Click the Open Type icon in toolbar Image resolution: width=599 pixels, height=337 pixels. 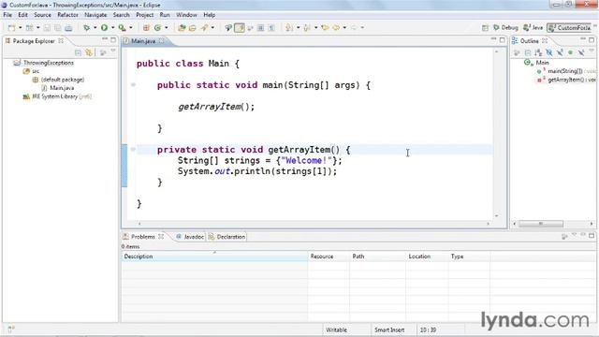[x=182, y=28]
